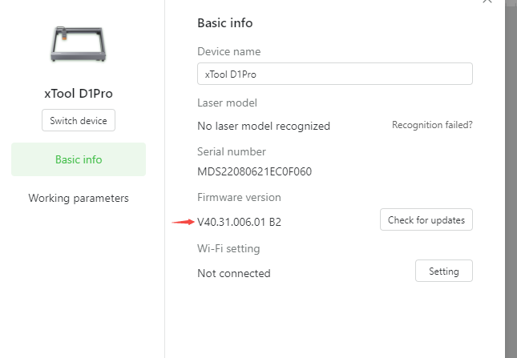Screen dimensions: 517x358
Task: Close the device info dialog
Action: tap(487, 2)
